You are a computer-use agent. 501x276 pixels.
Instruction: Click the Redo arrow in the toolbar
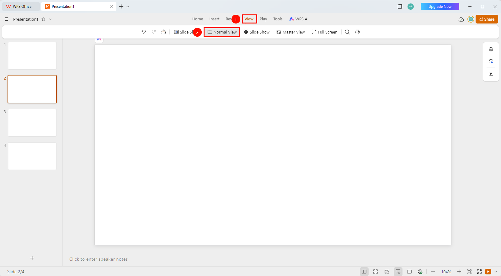click(x=154, y=32)
